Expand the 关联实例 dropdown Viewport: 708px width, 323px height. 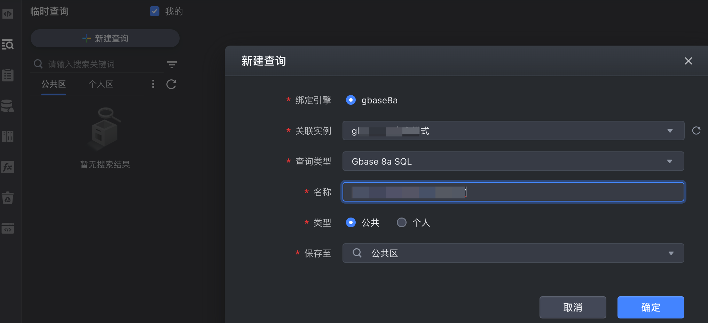click(x=513, y=131)
